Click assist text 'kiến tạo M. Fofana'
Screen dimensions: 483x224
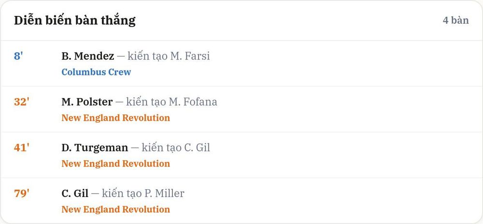click(171, 102)
